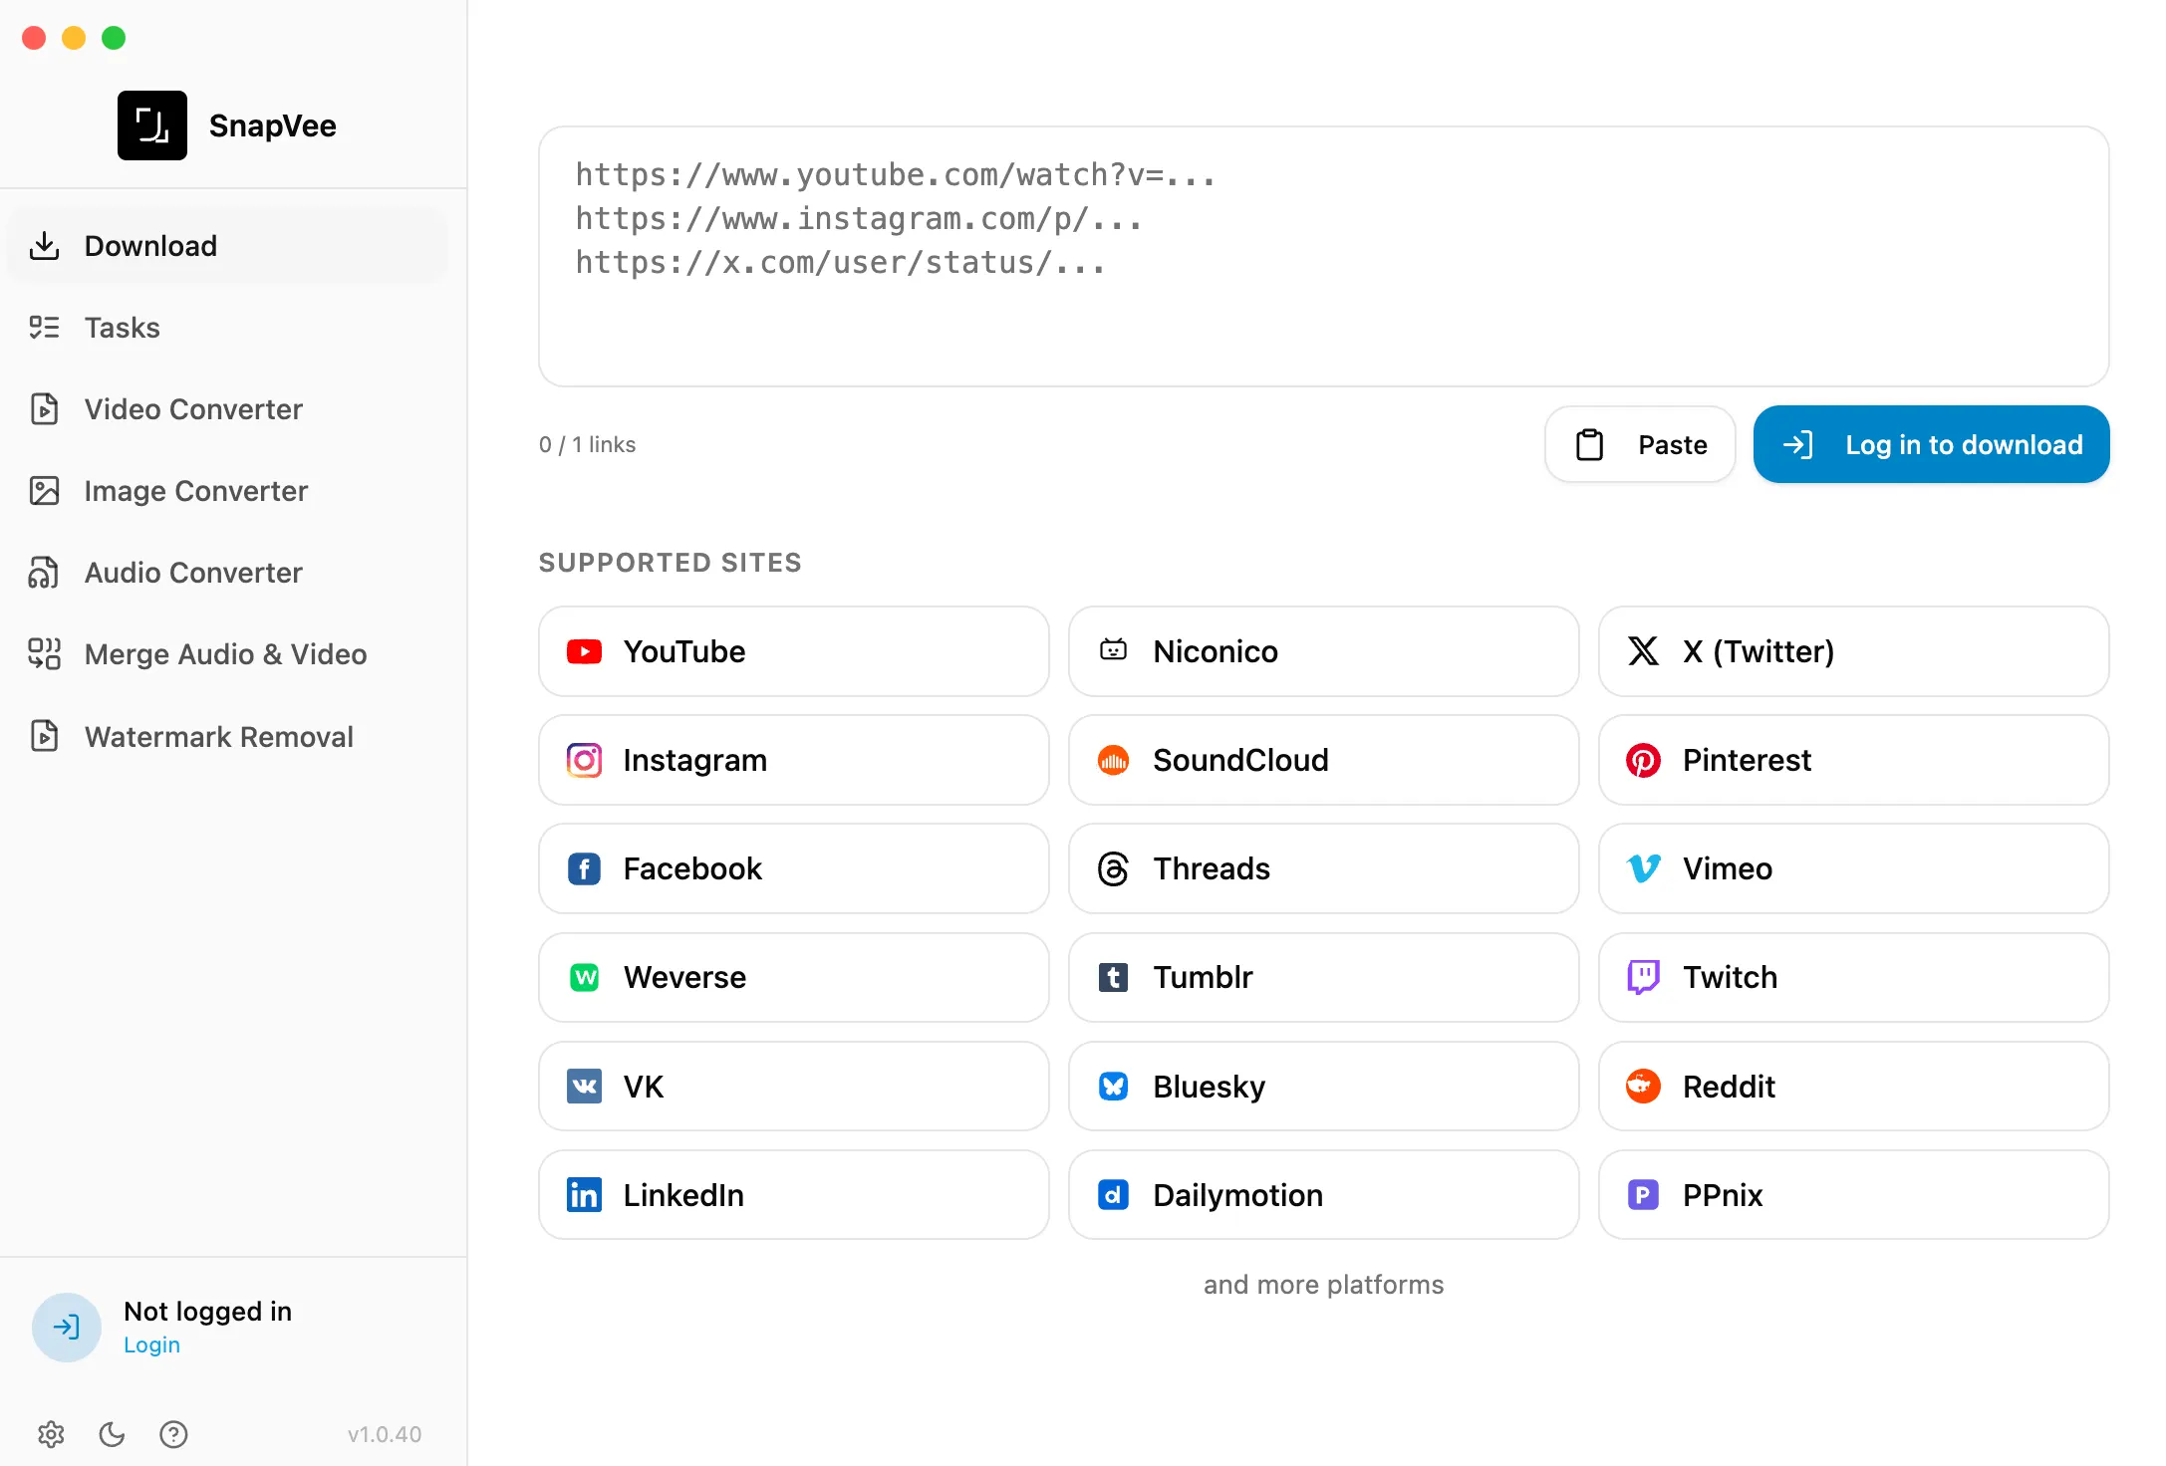Click the 'Not logged in' status text
The image size is (2166, 1466).
(x=207, y=1312)
